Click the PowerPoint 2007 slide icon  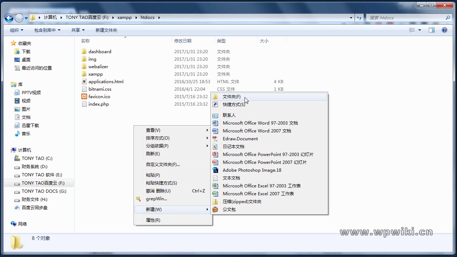[215, 162]
